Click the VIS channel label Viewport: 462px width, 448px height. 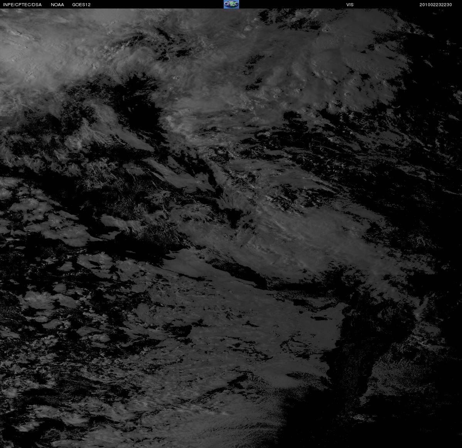[x=350, y=5]
